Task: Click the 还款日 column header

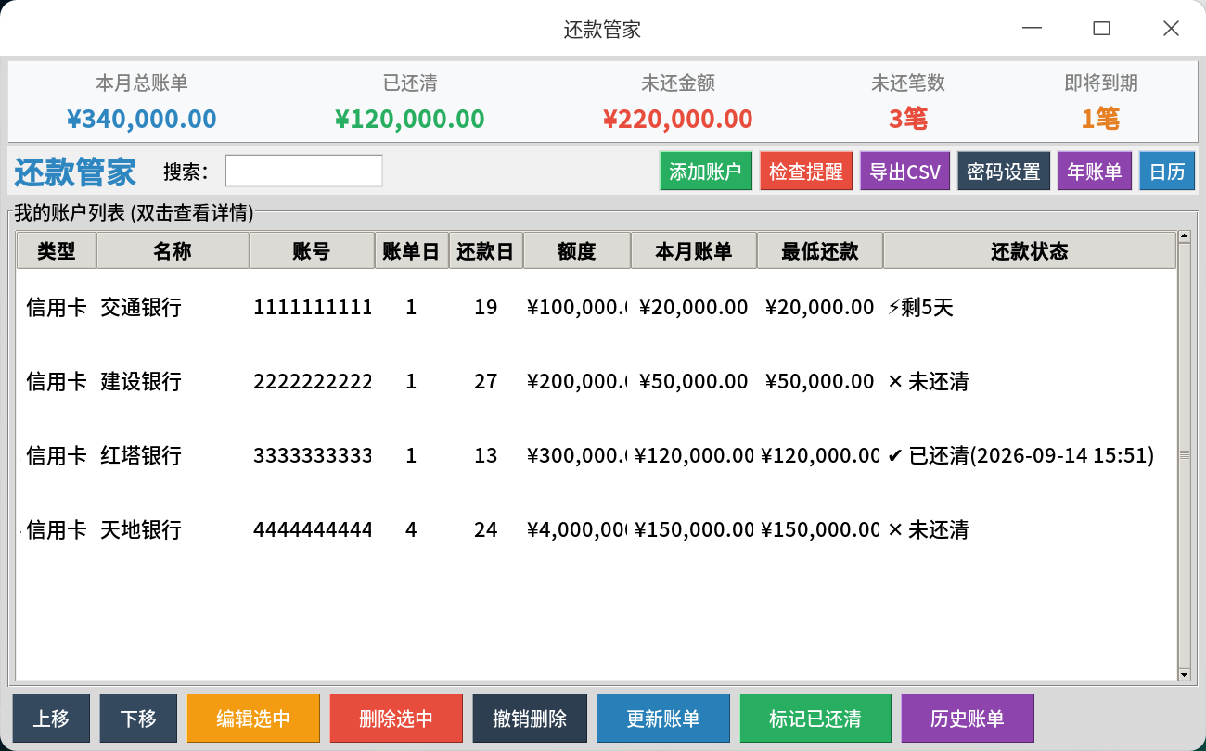Action: pos(486,250)
